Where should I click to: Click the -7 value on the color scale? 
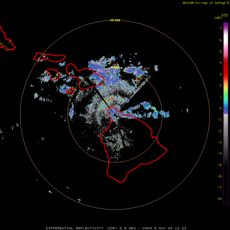(220, 188)
